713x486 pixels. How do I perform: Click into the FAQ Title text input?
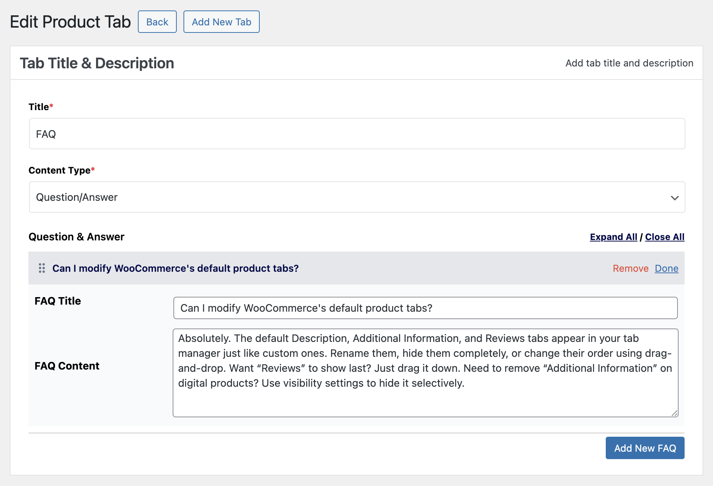coord(425,308)
